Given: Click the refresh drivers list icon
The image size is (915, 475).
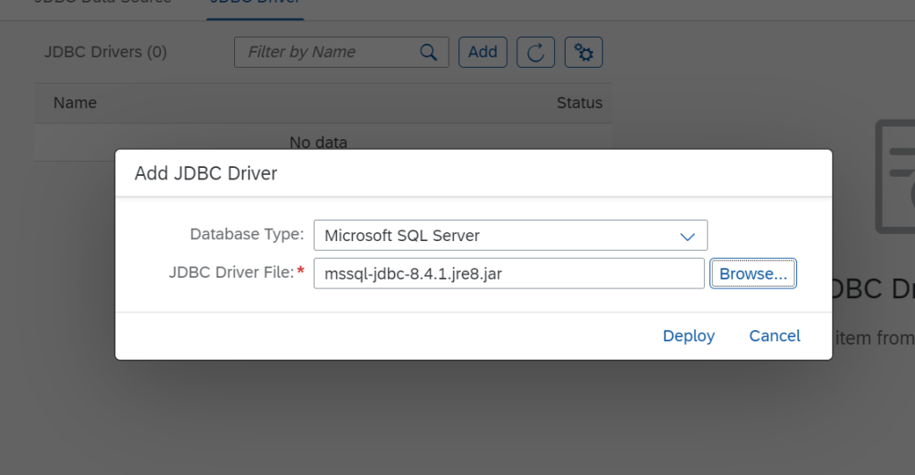Looking at the screenshot, I should coord(536,52).
